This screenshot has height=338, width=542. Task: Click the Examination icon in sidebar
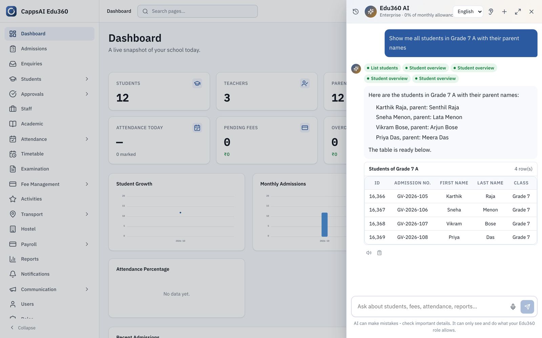(13, 169)
